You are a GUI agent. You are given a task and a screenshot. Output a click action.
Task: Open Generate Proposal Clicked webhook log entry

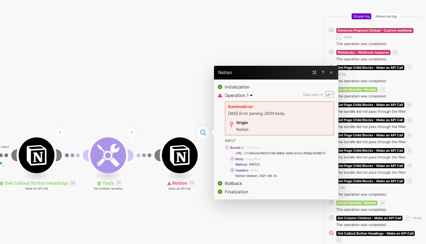(x=375, y=31)
